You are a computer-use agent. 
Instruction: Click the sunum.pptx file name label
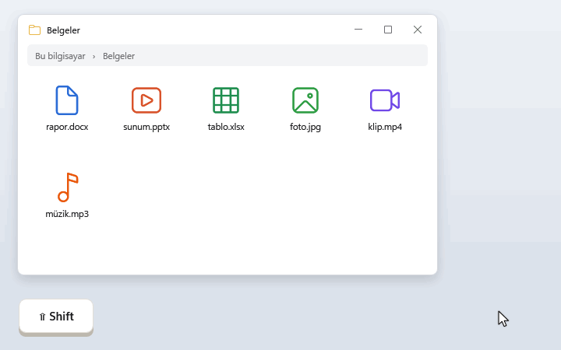(x=146, y=127)
